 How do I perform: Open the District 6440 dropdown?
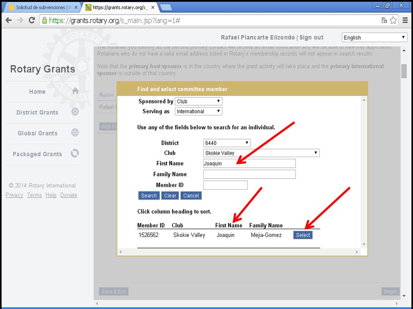point(227,143)
